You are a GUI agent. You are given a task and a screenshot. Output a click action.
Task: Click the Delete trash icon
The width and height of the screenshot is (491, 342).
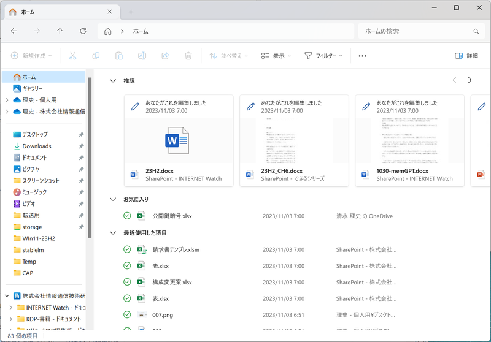coord(188,56)
